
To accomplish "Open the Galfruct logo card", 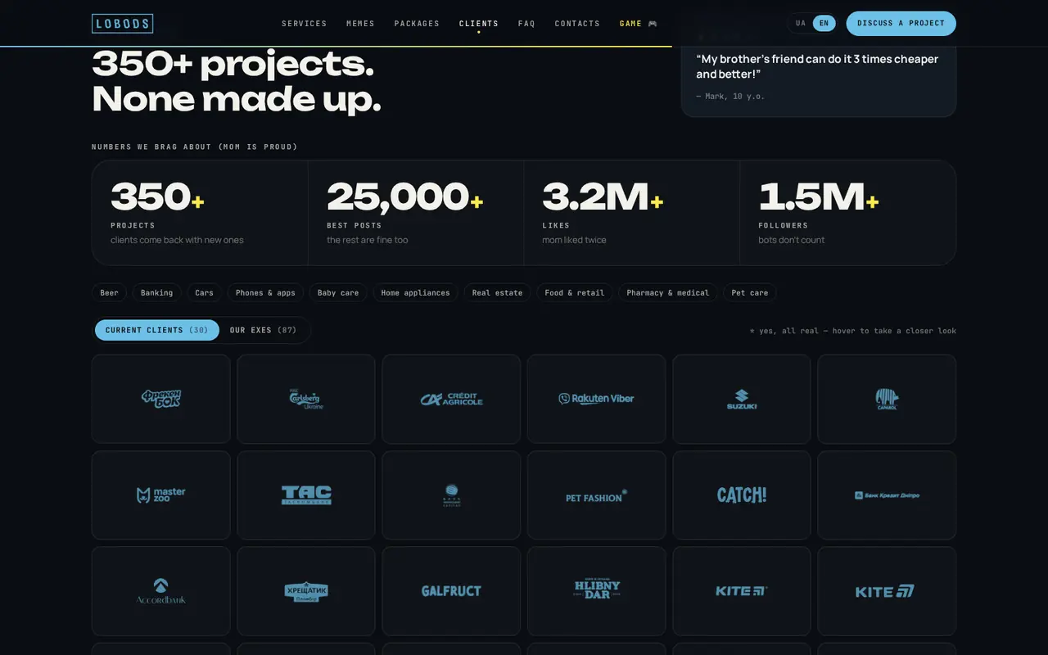I will (451, 591).
